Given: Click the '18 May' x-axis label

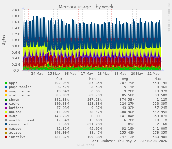Looking at the screenshot, I should tap(103, 74).
